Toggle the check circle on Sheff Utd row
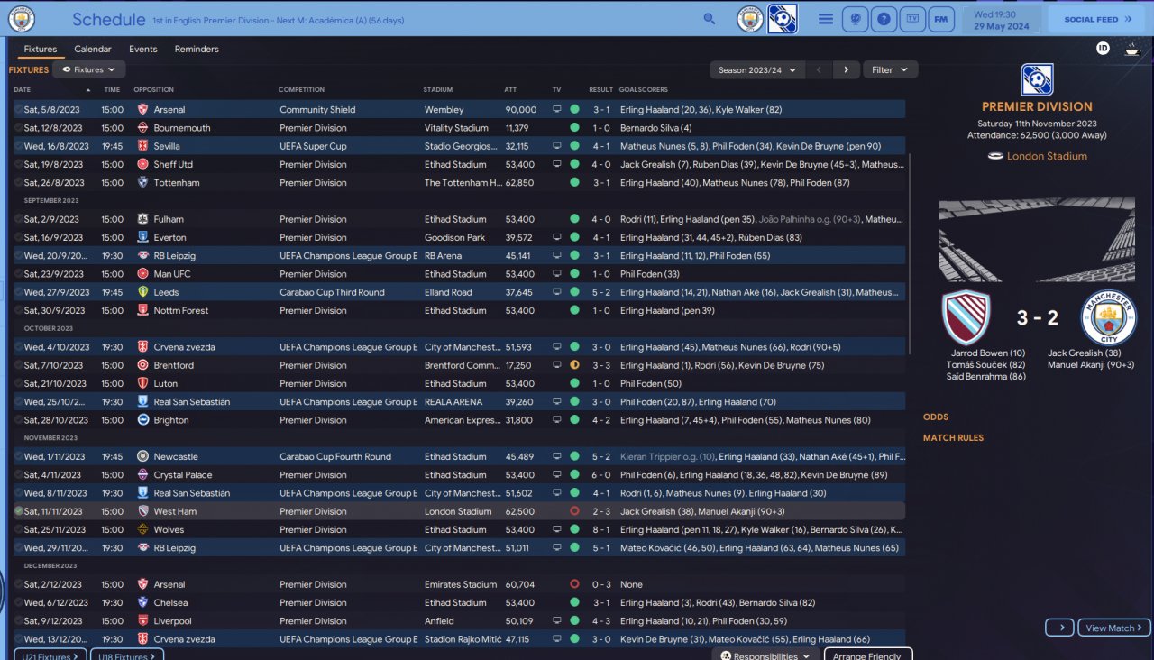 pyautogui.click(x=18, y=164)
